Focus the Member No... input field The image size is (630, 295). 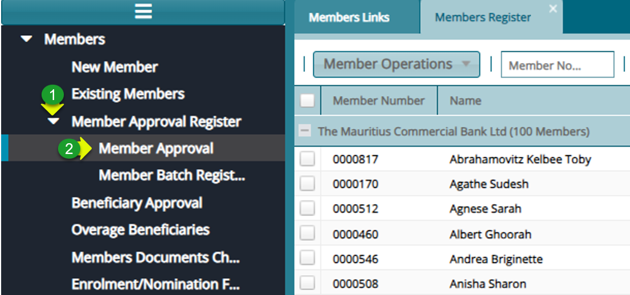click(557, 65)
